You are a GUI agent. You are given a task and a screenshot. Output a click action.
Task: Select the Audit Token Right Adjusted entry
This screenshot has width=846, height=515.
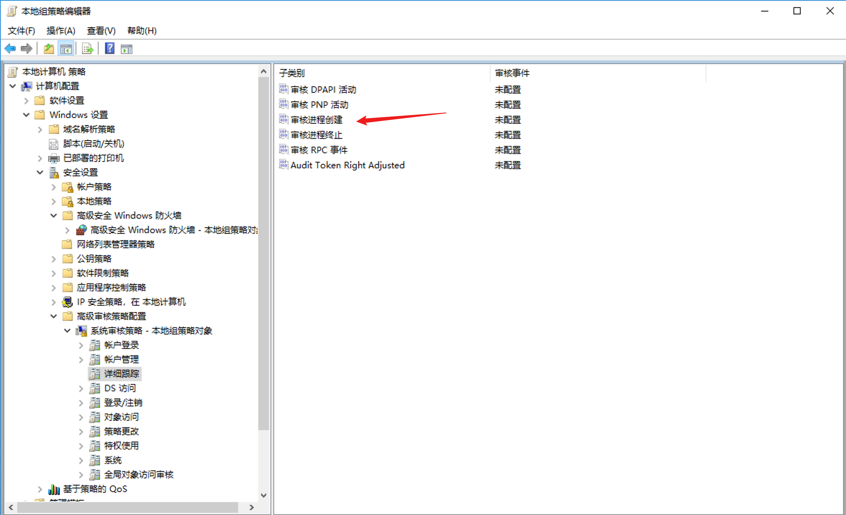tap(347, 165)
